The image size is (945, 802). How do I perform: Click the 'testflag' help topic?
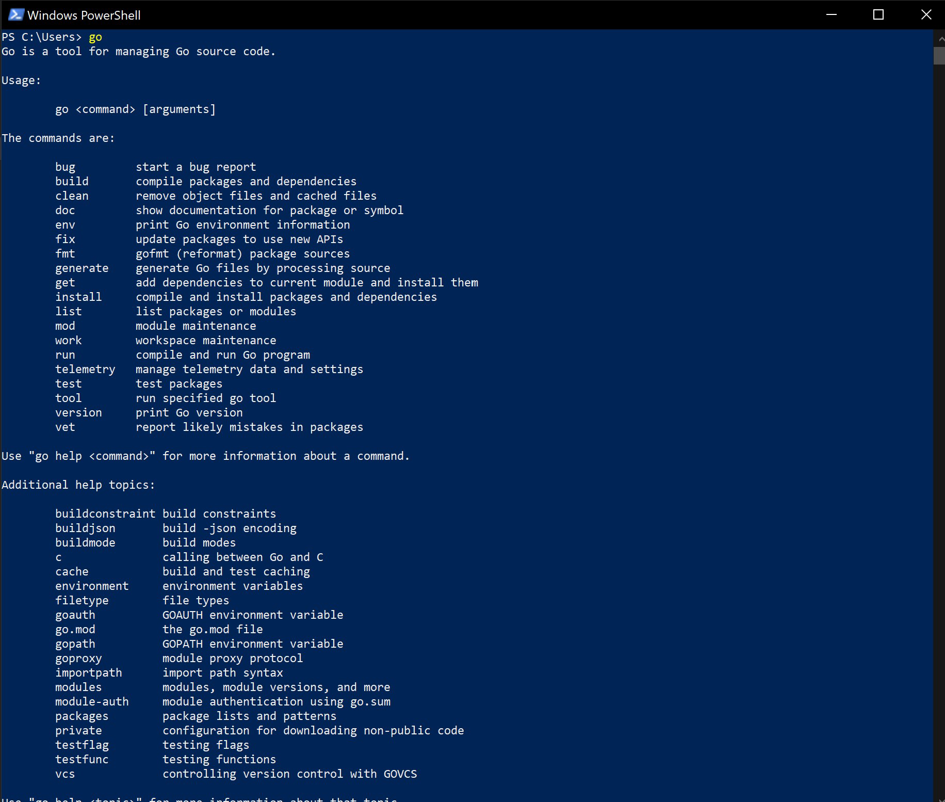(82, 745)
